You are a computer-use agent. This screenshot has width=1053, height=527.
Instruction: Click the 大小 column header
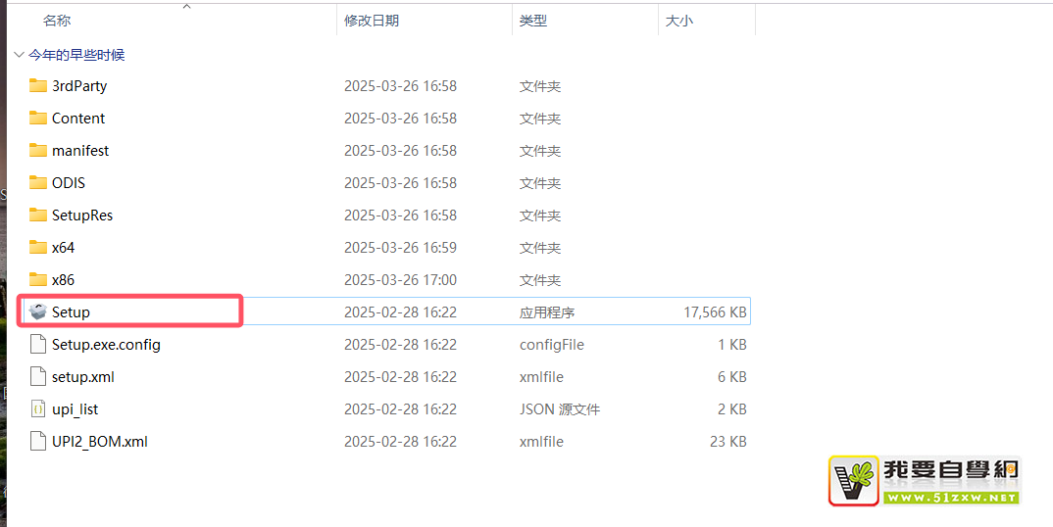click(x=678, y=21)
